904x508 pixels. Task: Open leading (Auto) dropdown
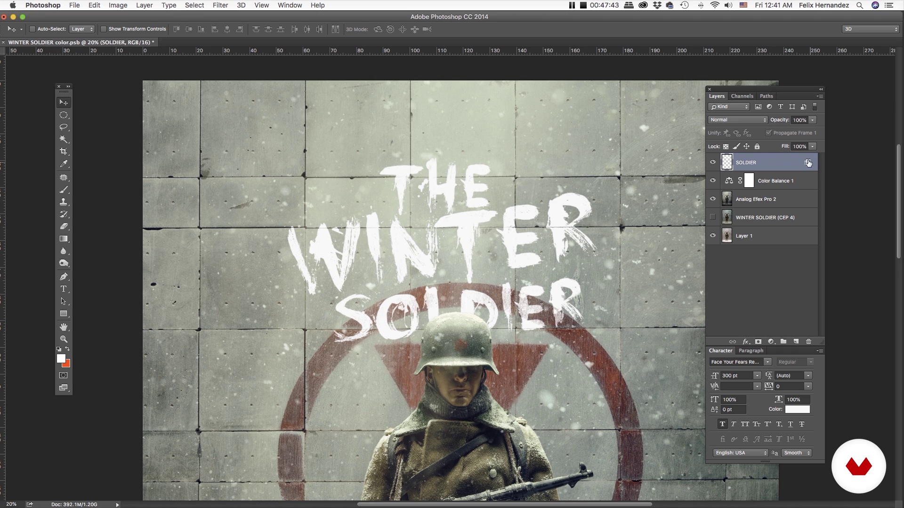(808, 375)
